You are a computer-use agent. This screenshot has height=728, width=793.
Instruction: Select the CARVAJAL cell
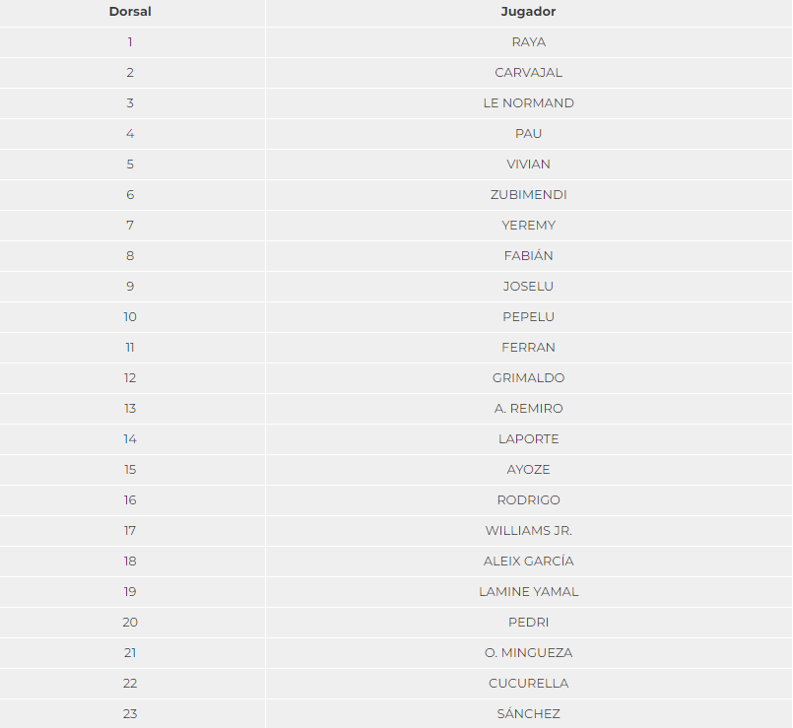tap(528, 73)
